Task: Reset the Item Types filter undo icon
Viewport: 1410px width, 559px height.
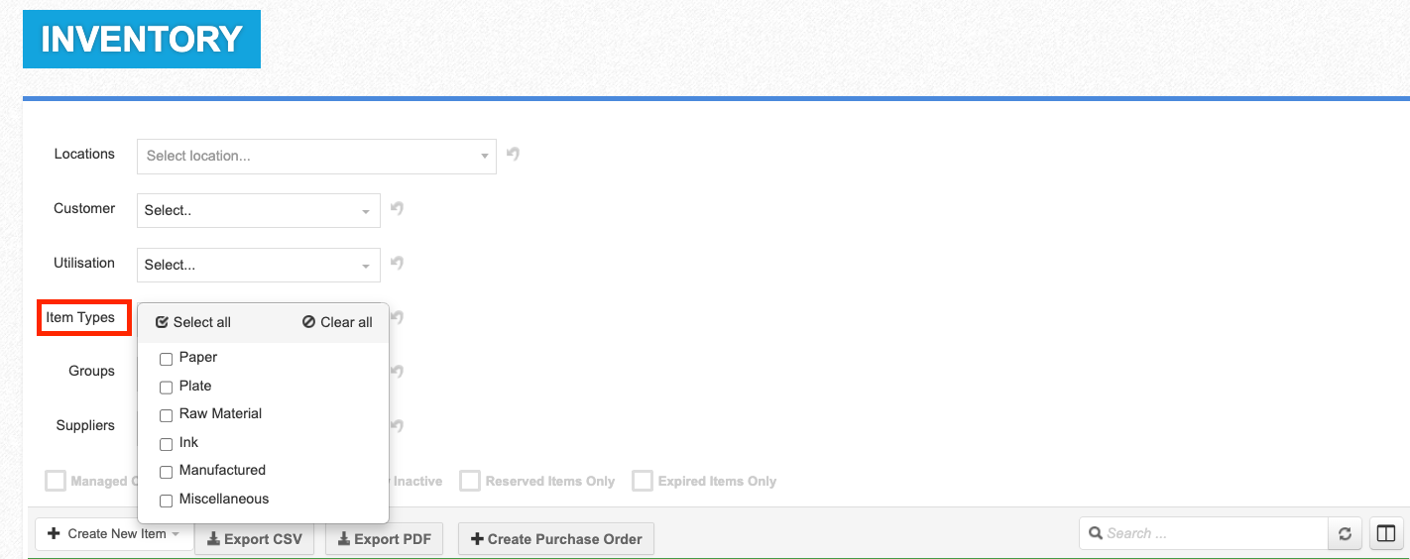Action: pos(397,317)
